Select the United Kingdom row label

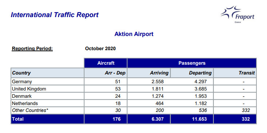tap(29, 89)
